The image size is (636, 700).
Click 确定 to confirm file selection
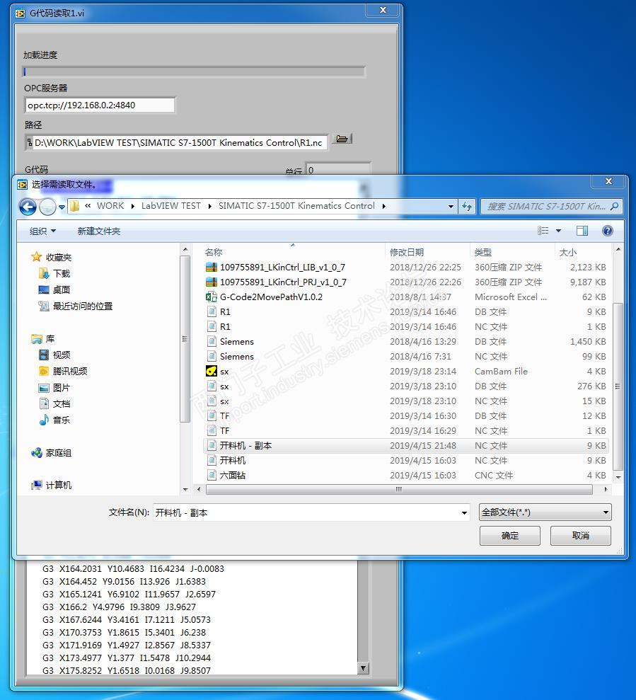point(509,536)
